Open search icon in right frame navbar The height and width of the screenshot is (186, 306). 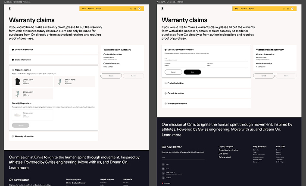pyautogui.click(x=284, y=9)
